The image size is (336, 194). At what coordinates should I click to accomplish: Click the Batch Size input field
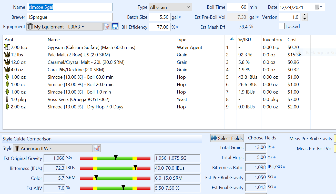[160, 17]
